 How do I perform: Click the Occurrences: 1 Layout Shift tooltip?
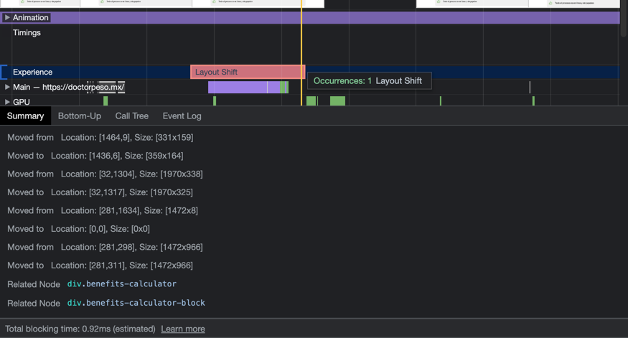[x=370, y=81]
